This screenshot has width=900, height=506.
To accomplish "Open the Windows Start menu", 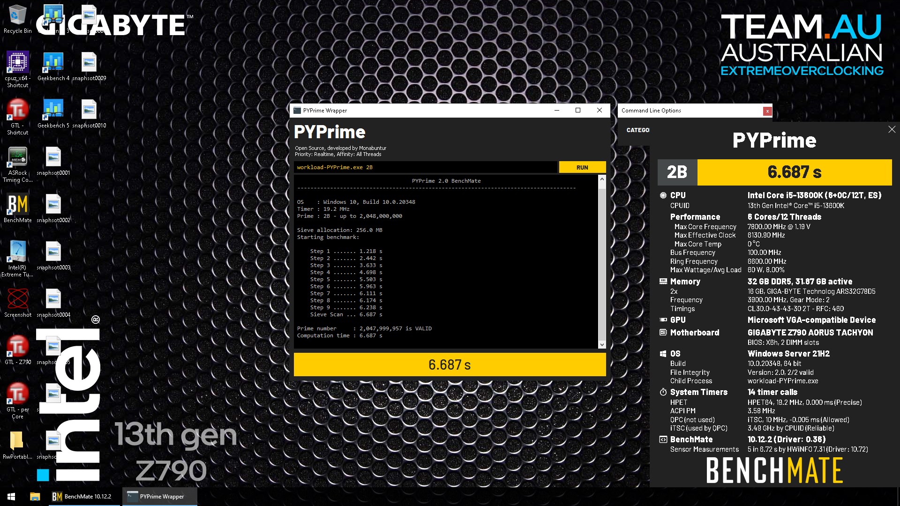I will tap(11, 497).
